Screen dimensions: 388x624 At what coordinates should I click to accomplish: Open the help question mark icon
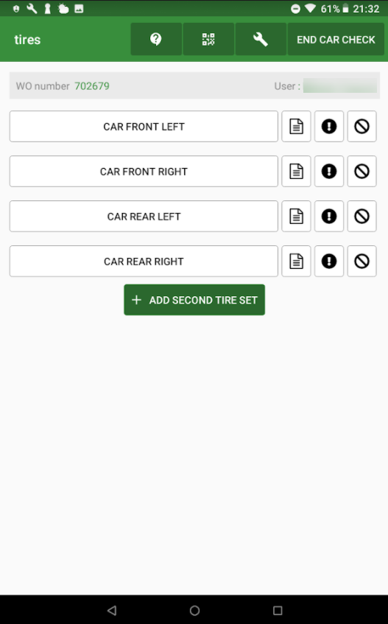(156, 39)
